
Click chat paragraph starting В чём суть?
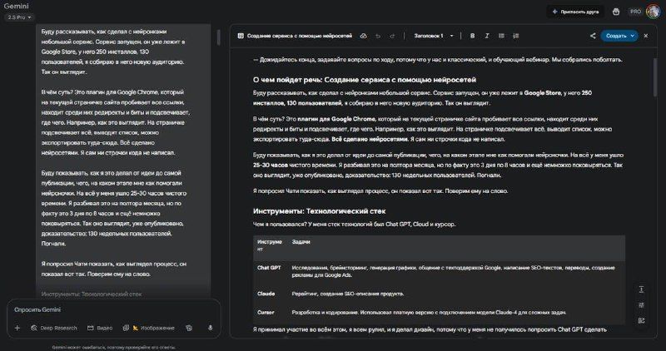pos(116,122)
